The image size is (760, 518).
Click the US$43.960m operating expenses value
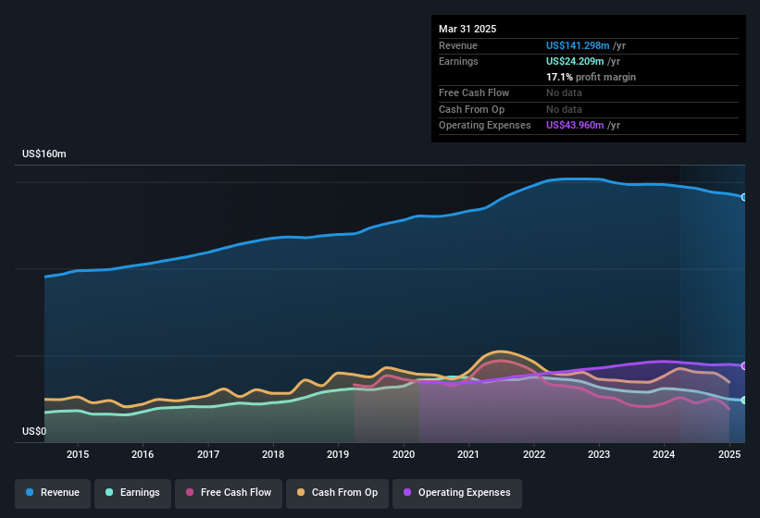575,126
